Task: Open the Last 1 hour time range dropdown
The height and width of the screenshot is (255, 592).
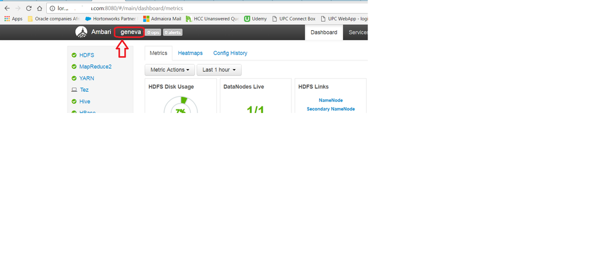Action: click(x=219, y=70)
